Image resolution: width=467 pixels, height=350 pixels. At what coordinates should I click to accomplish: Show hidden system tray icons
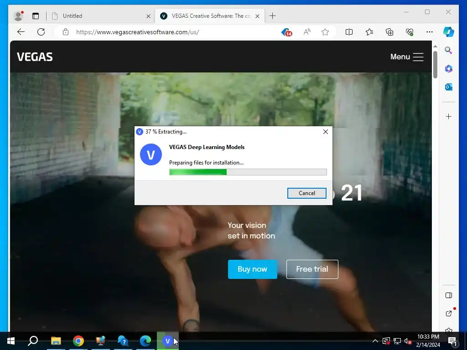coord(375,341)
